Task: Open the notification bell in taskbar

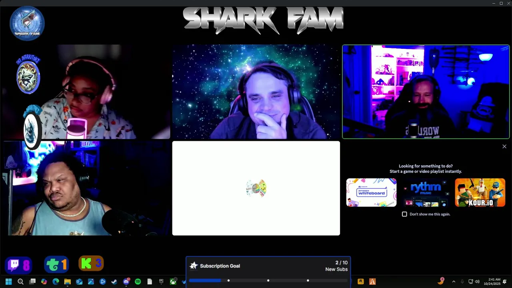Action: [x=505, y=282]
